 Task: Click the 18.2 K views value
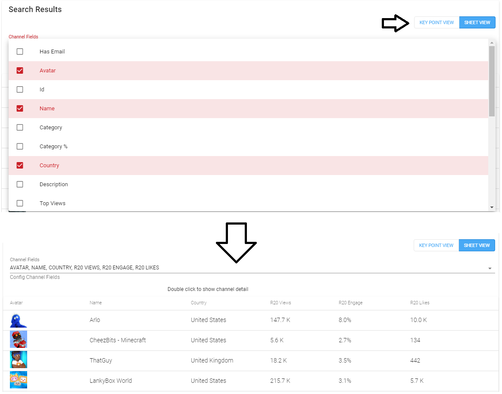coord(278,360)
